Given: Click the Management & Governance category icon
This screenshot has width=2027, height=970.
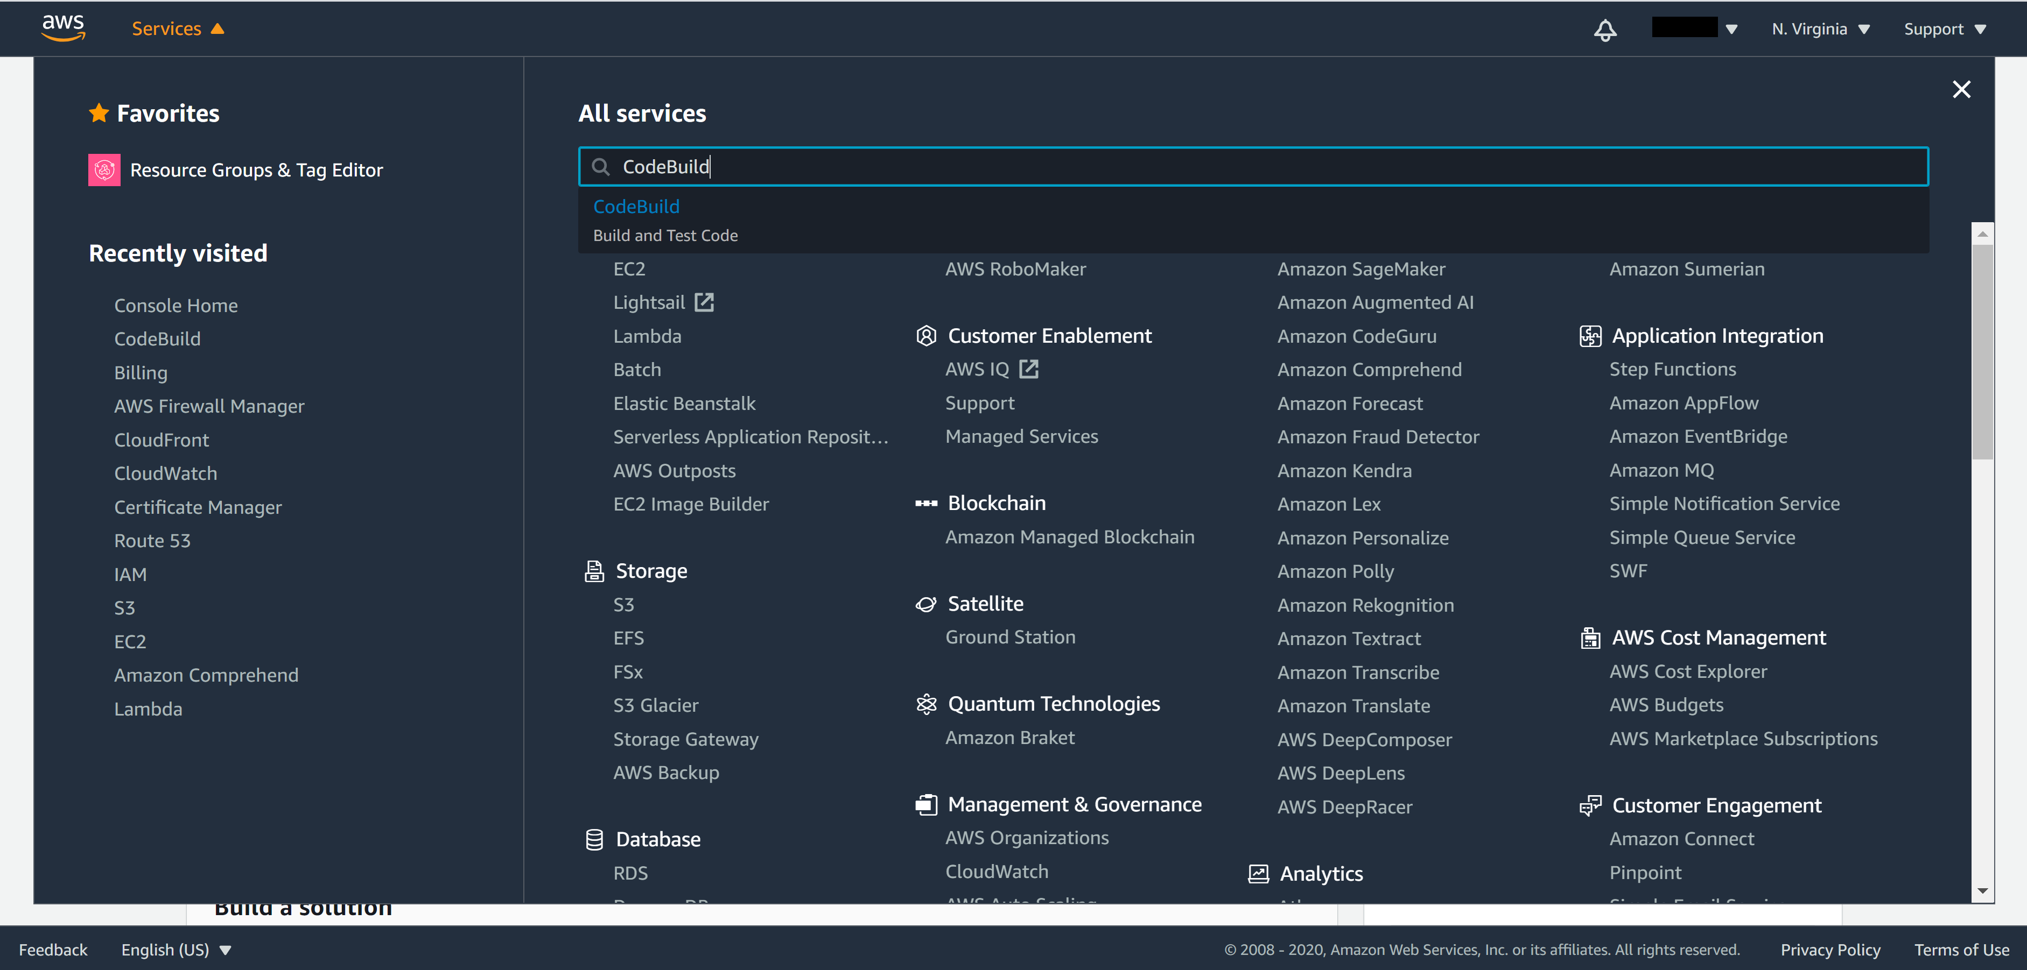Looking at the screenshot, I should (926, 804).
